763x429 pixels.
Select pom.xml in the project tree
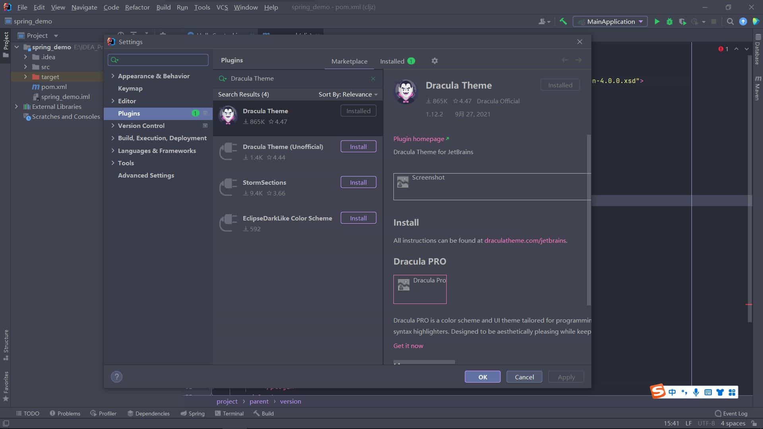tap(54, 87)
